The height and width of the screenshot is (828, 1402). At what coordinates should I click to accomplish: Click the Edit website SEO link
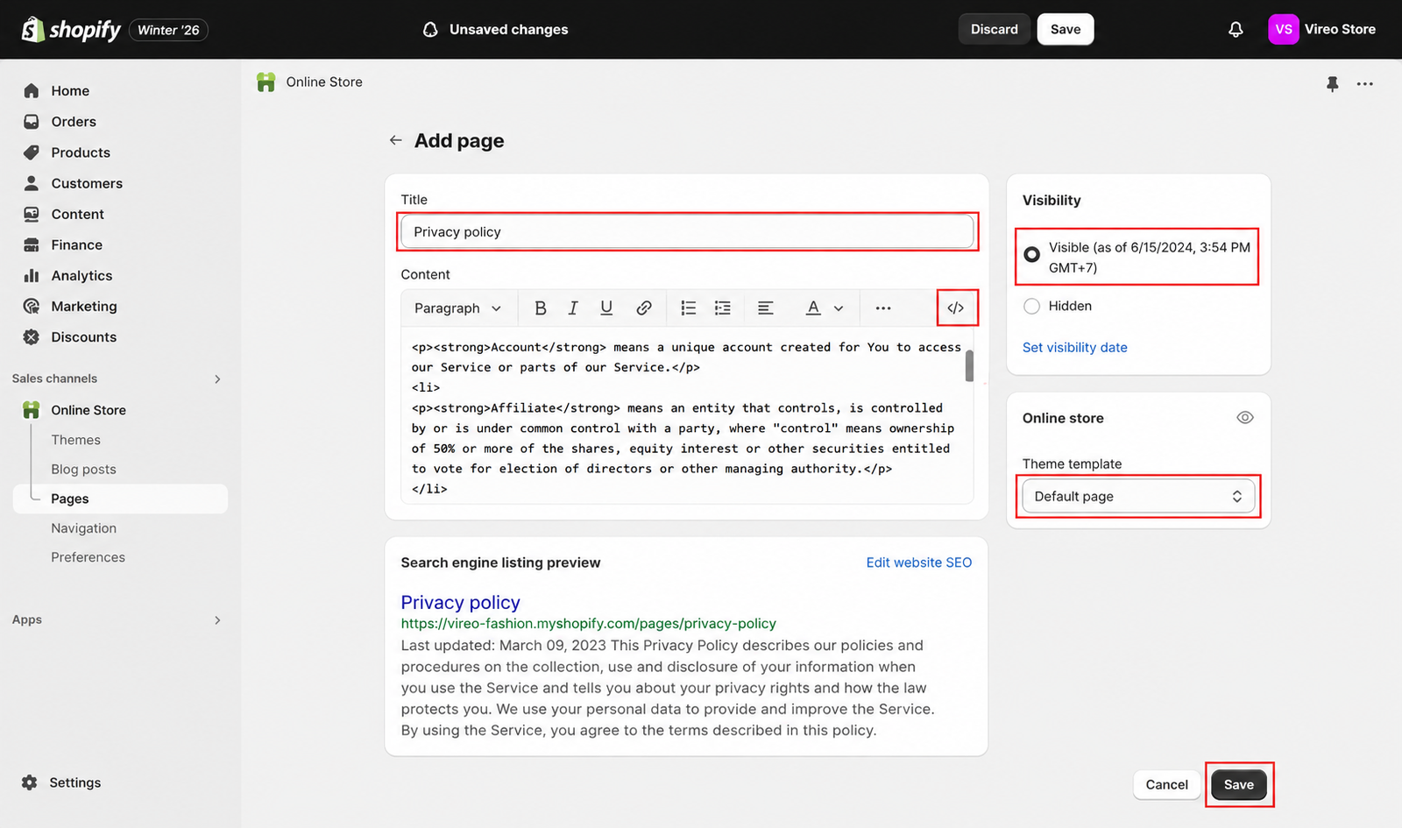pos(919,563)
